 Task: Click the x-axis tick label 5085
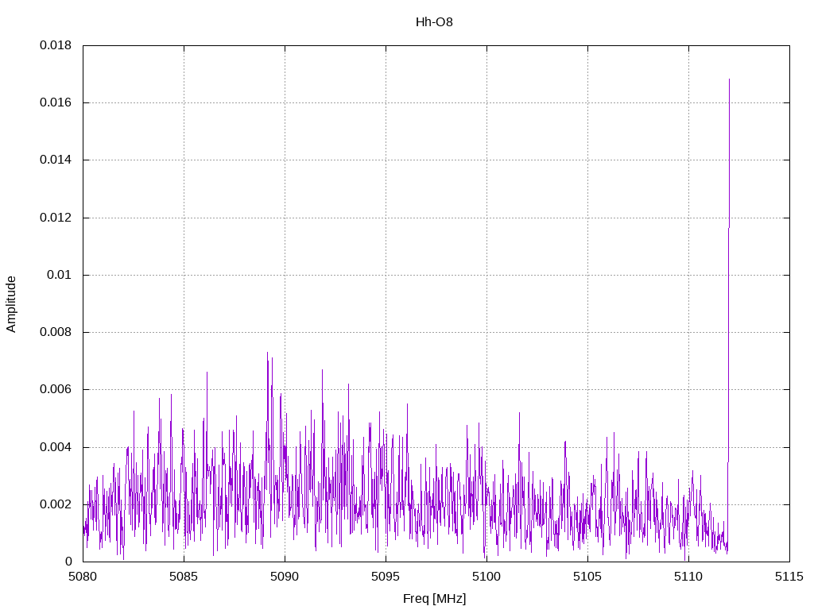184,577
